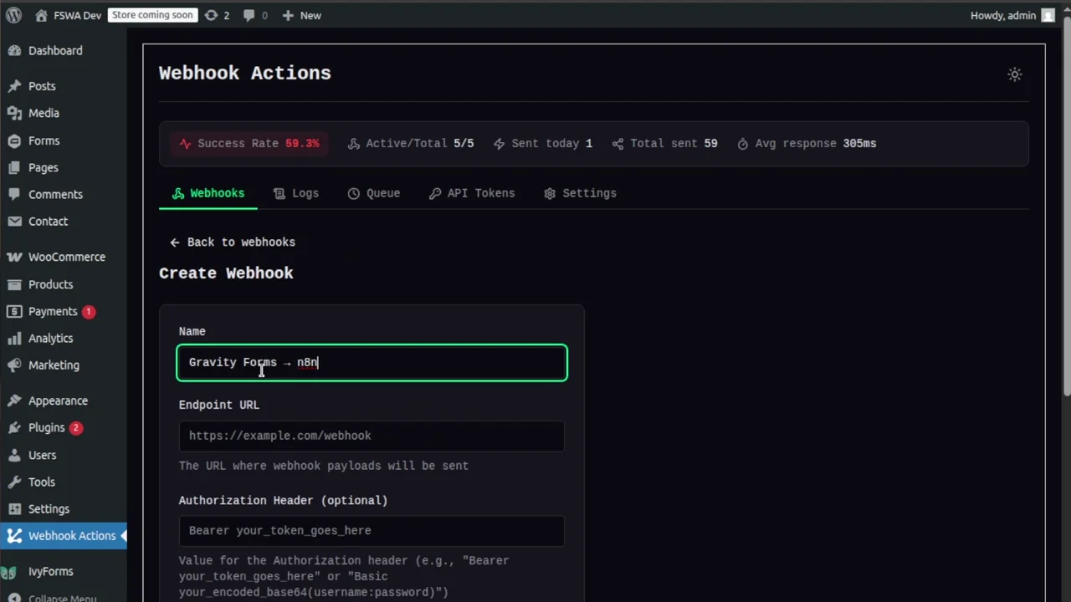Click the Total sent 59 stat
This screenshot has width=1071, height=602.
click(664, 143)
